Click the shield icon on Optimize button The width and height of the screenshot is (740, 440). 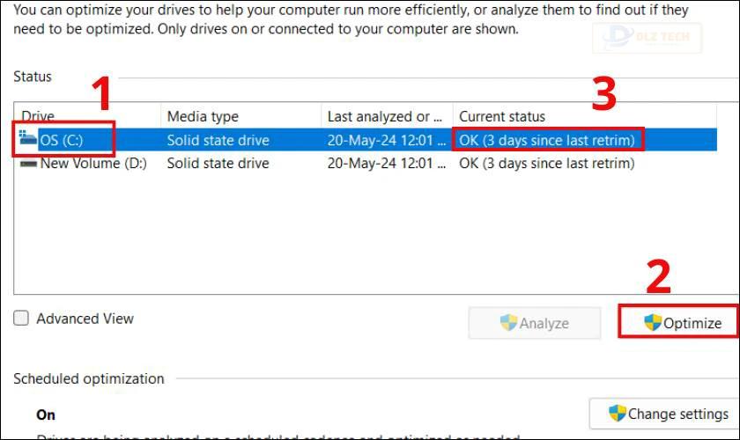(x=653, y=323)
